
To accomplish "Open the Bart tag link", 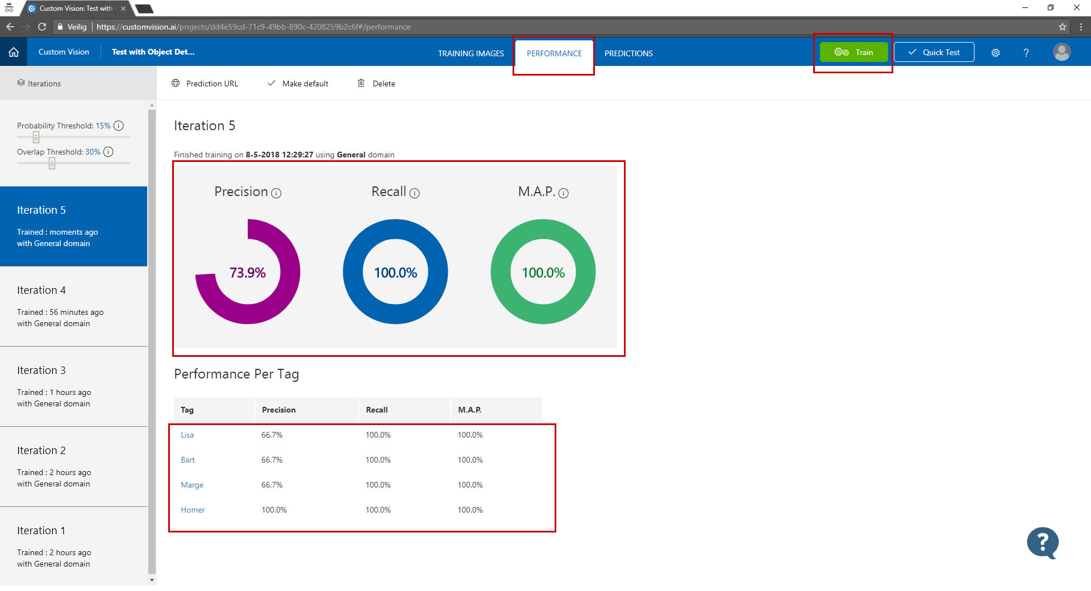I will click(188, 460).
